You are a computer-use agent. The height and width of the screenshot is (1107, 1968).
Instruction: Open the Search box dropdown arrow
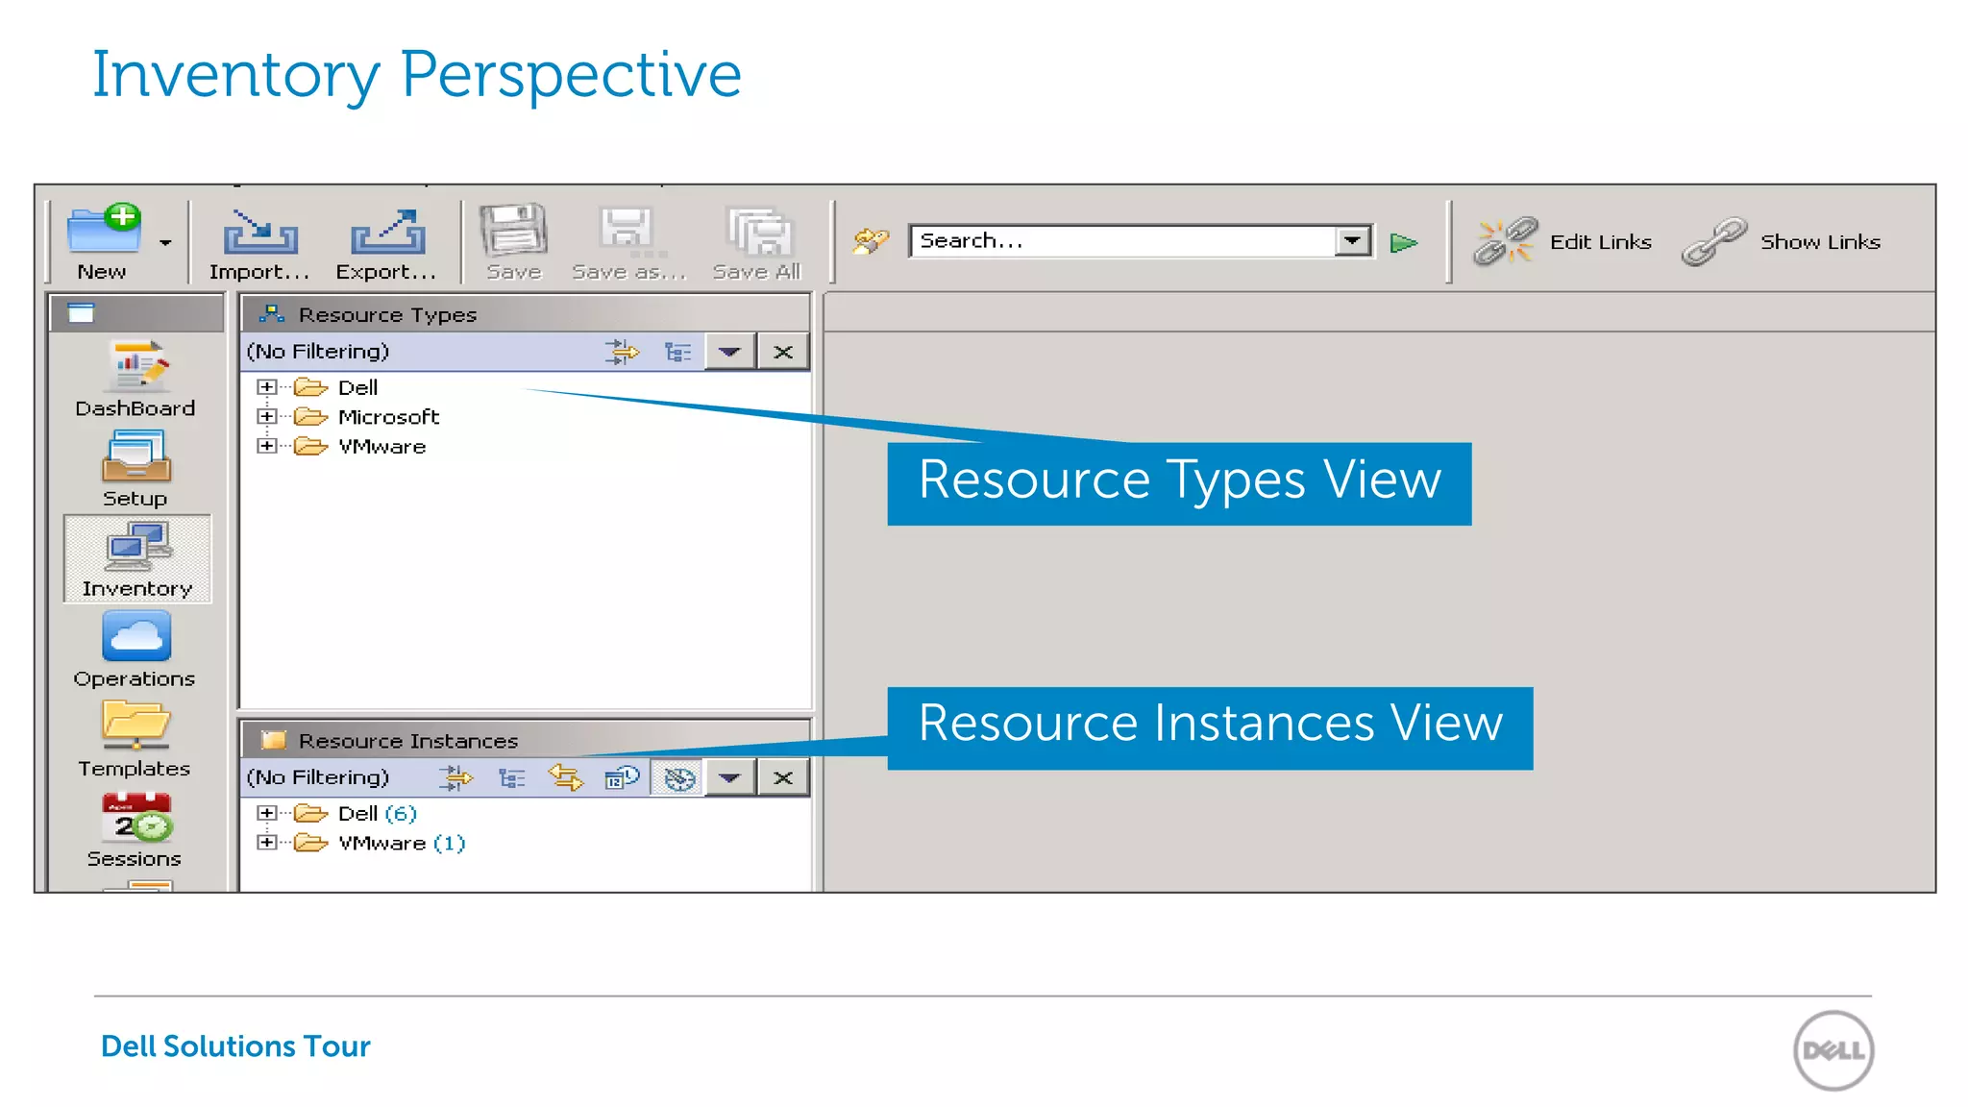click(1353, 241)
